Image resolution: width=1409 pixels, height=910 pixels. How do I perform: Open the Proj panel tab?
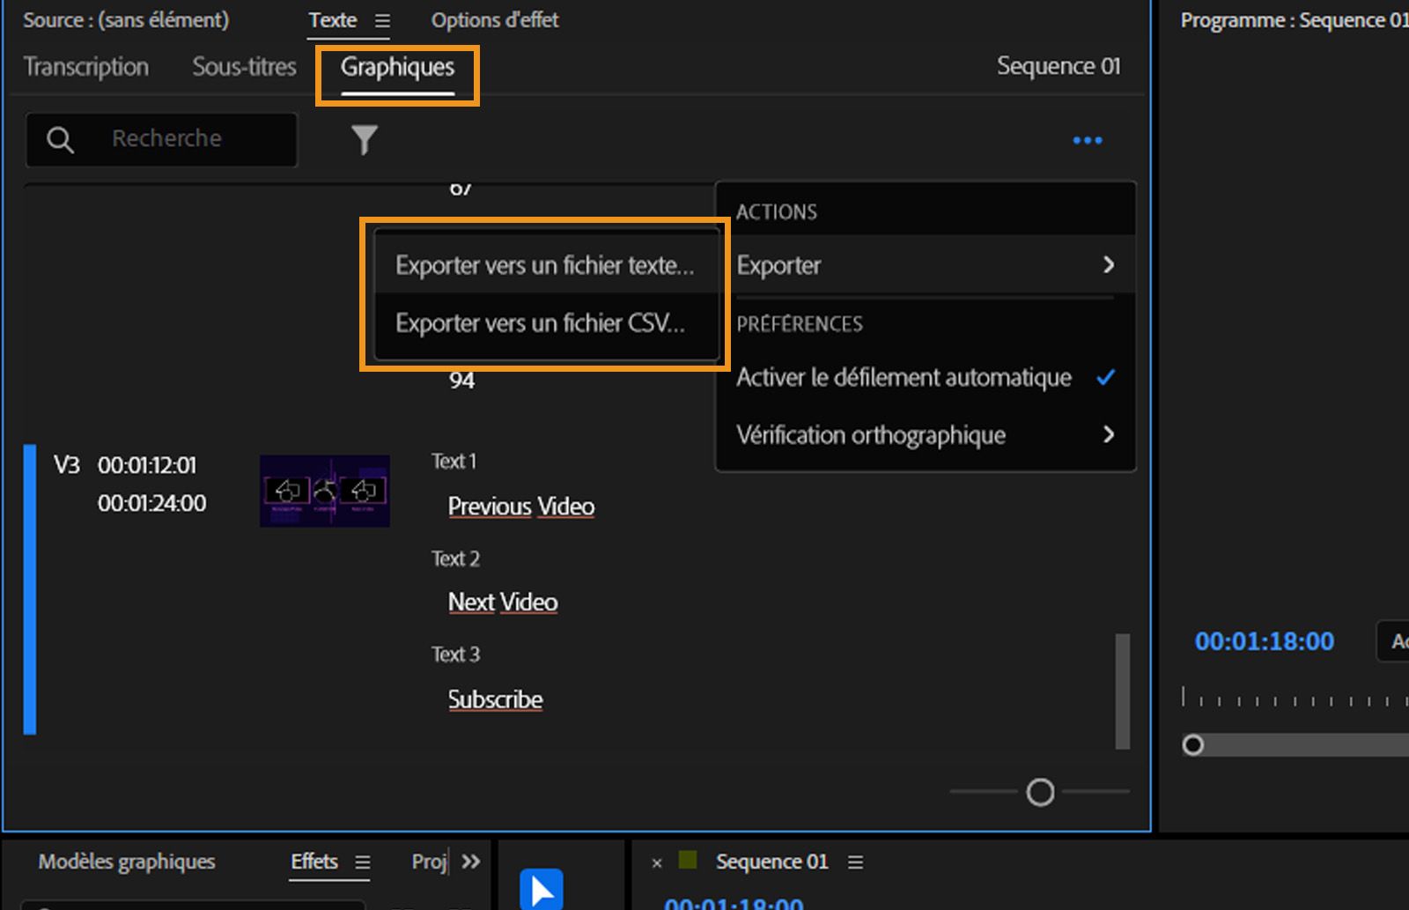click(430, 862)
